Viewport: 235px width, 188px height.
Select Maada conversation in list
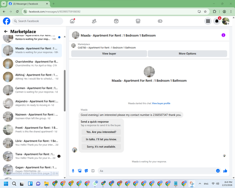tap(31, 50)
